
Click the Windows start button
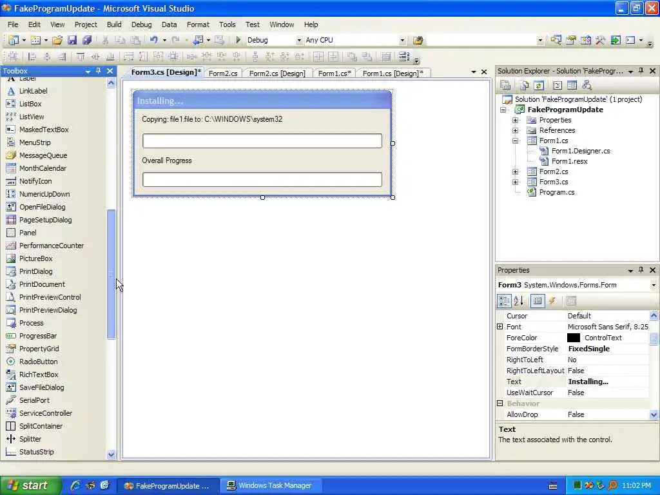pos(30,485)
